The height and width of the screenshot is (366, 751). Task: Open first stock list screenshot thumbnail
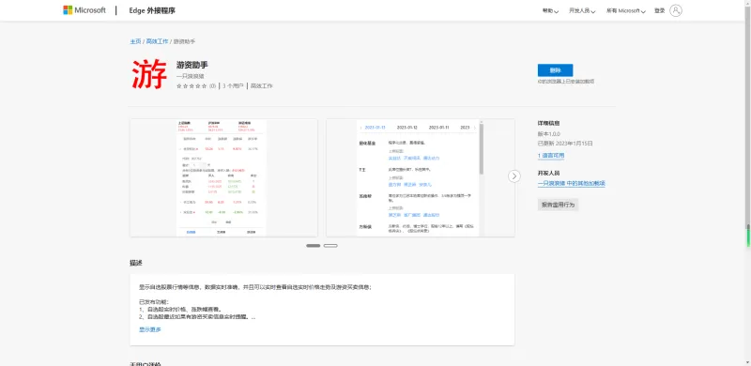point(223,177)
